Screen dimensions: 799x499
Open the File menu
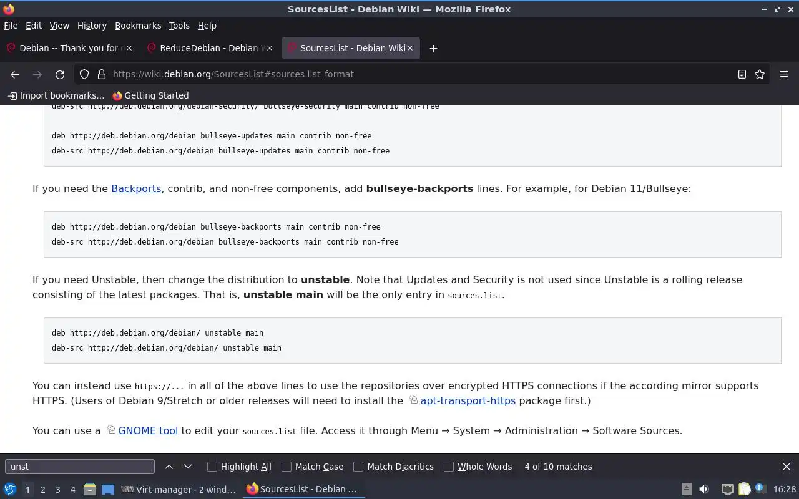pos(11,26)
